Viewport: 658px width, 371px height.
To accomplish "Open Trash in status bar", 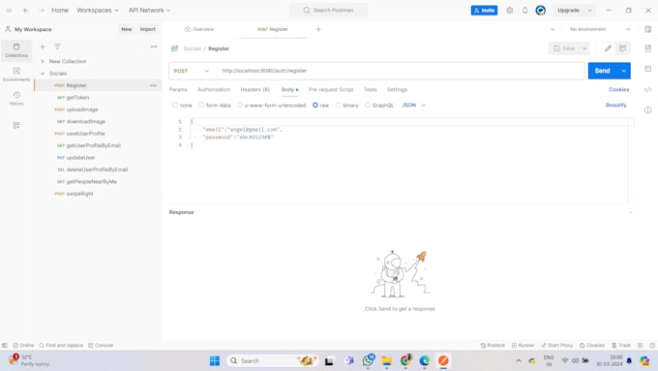I will tap(621, 345).
